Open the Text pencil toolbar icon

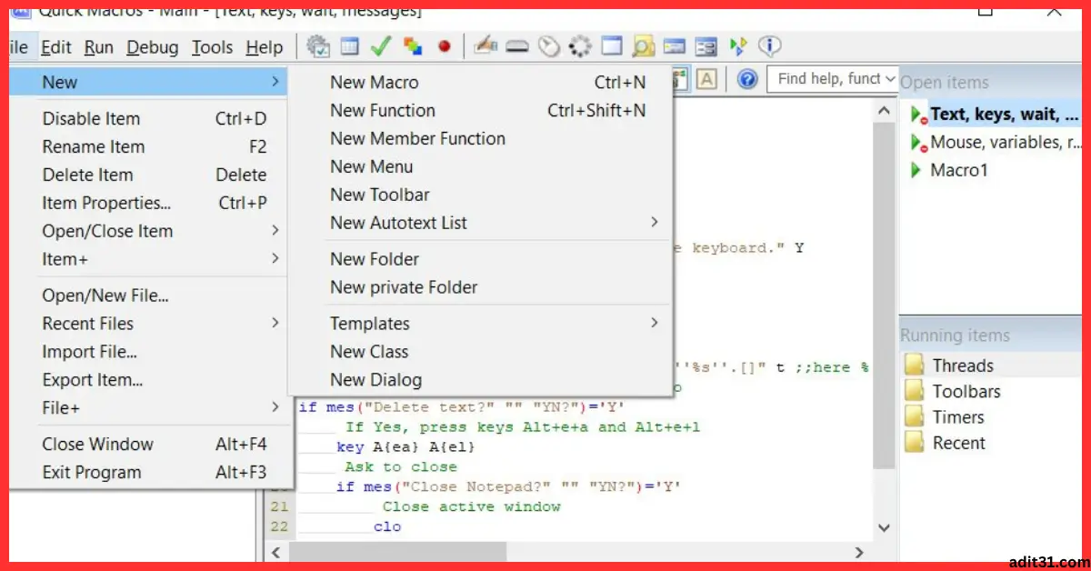tap(485, 46)
